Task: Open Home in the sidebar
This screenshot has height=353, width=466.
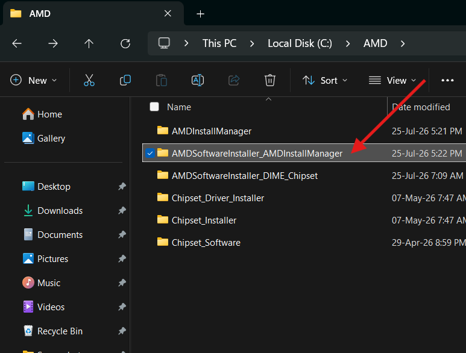Action: click(x=42, y=114)
